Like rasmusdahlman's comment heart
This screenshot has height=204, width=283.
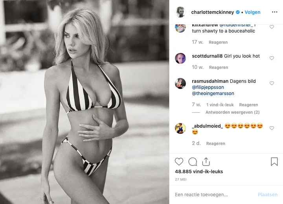coord(272,83)
